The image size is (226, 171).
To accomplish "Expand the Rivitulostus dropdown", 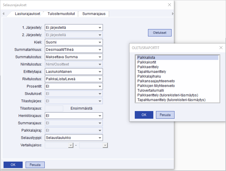I will (x=100, y=79).
